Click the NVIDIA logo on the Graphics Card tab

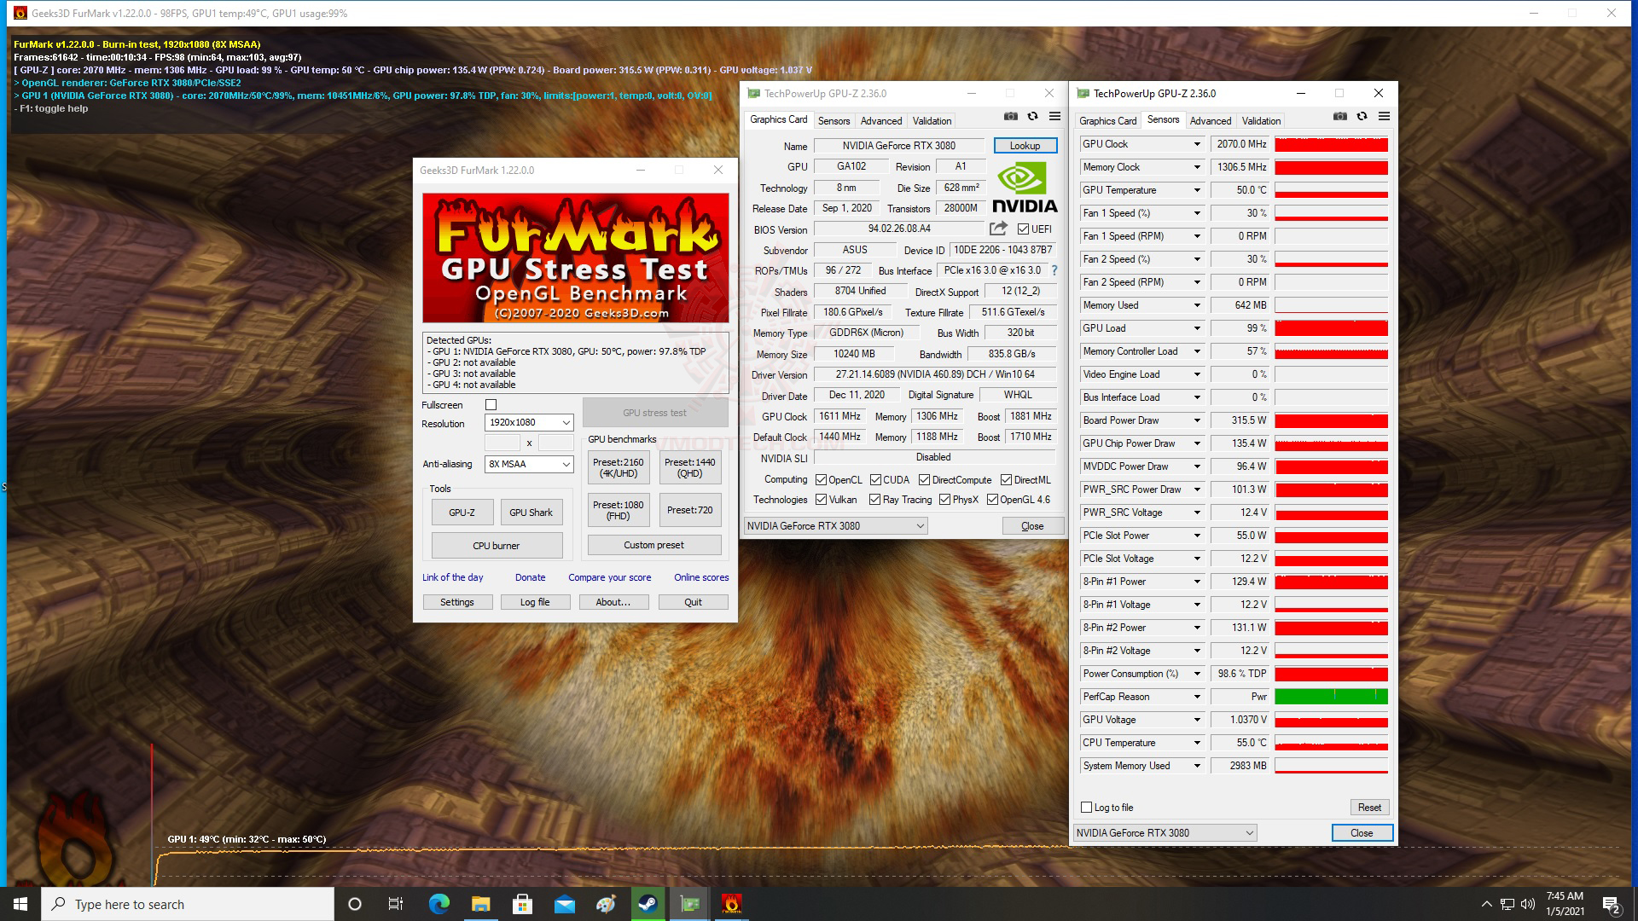[x=1023, y=183]
